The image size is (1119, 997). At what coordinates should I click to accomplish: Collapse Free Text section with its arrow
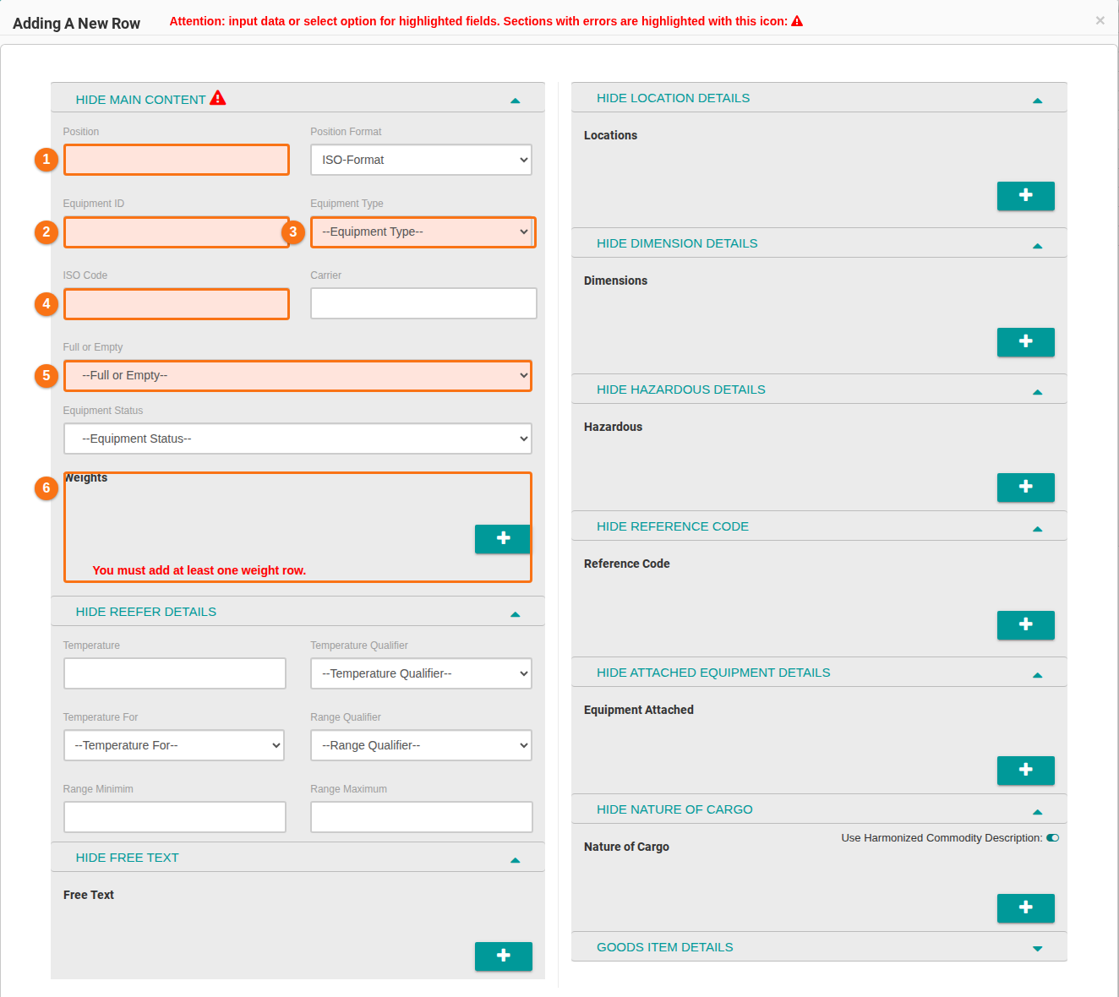click(x=516, y=860)
